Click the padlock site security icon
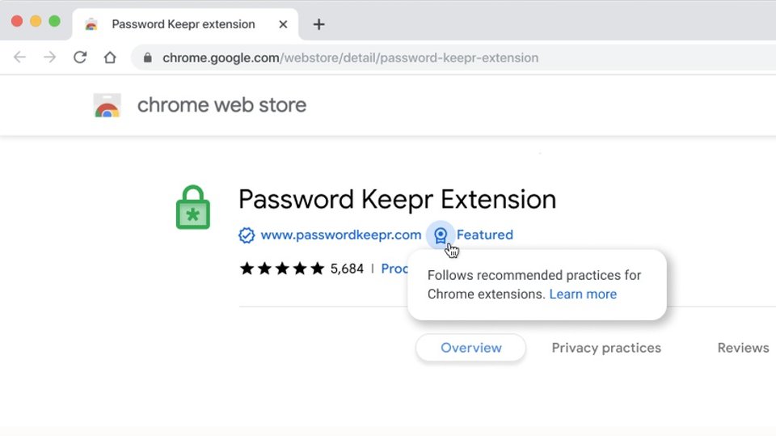This screenshot has height=436, width=776. click(147, 58)
